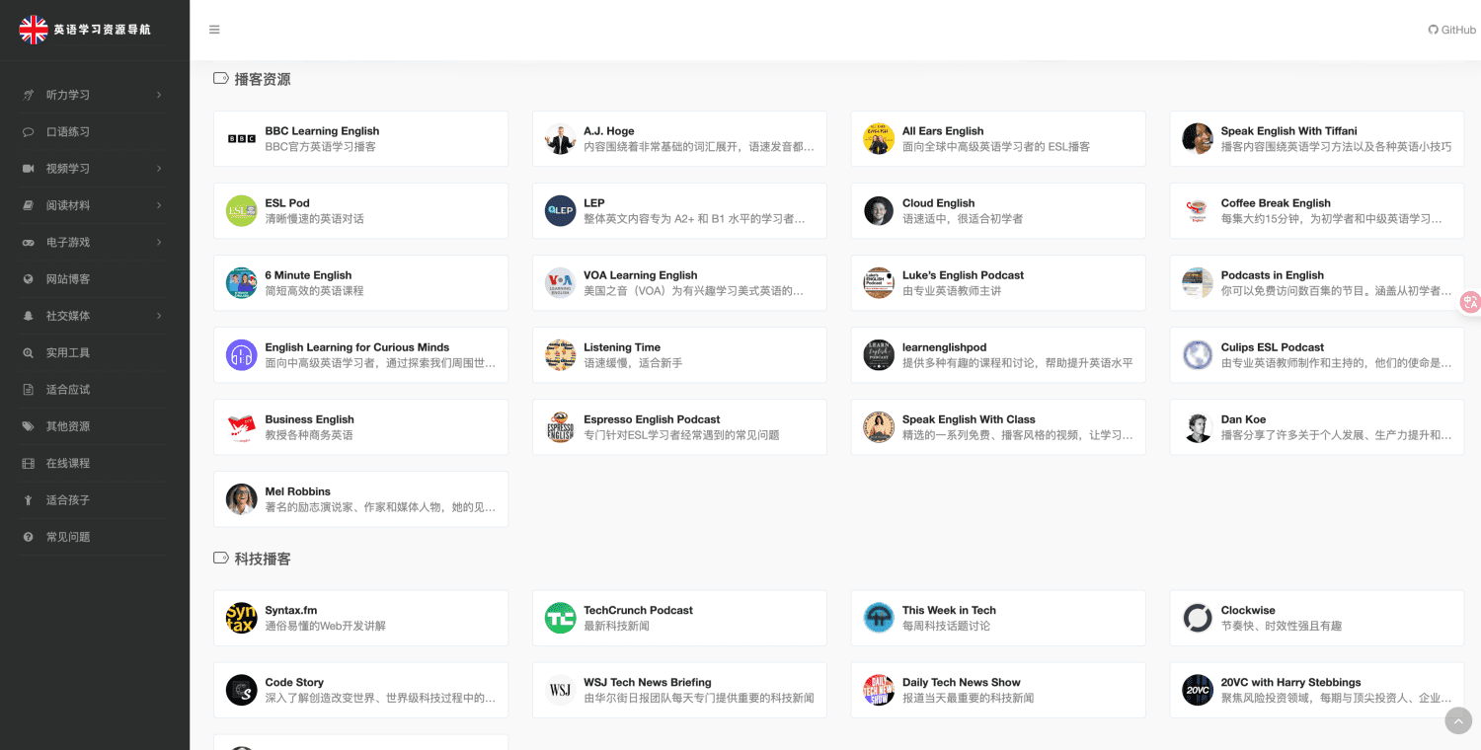Click the hamburger menu toggle icon
This screenshot has height=750, width=1481.
pos(214,30)
